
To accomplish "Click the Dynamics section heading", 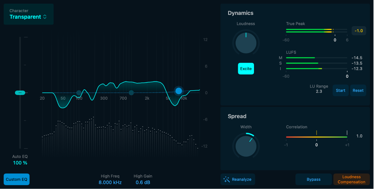I will point(241,13).
